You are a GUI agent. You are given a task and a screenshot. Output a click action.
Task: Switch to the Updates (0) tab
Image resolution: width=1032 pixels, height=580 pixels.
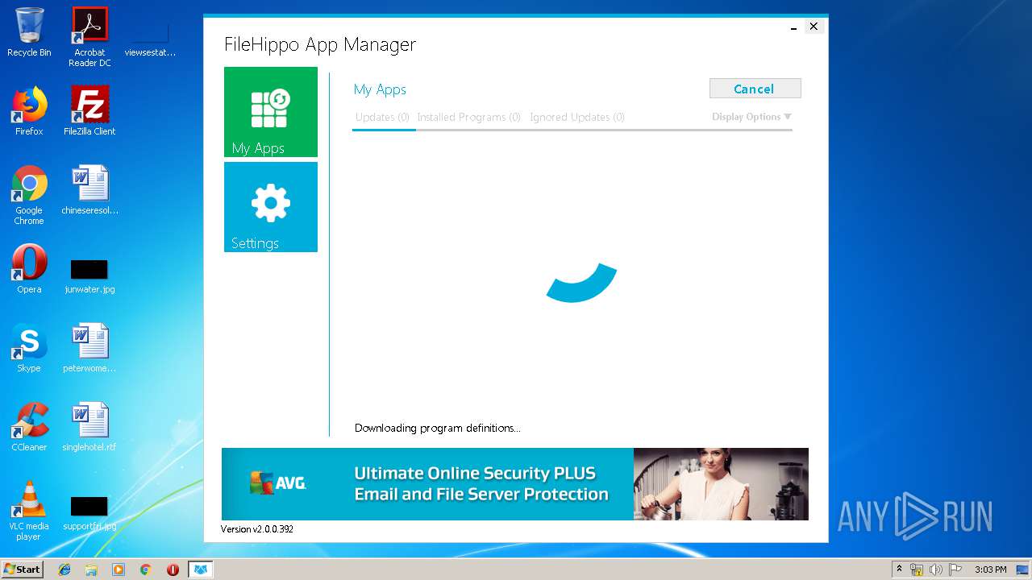click(x=382, y=118)
